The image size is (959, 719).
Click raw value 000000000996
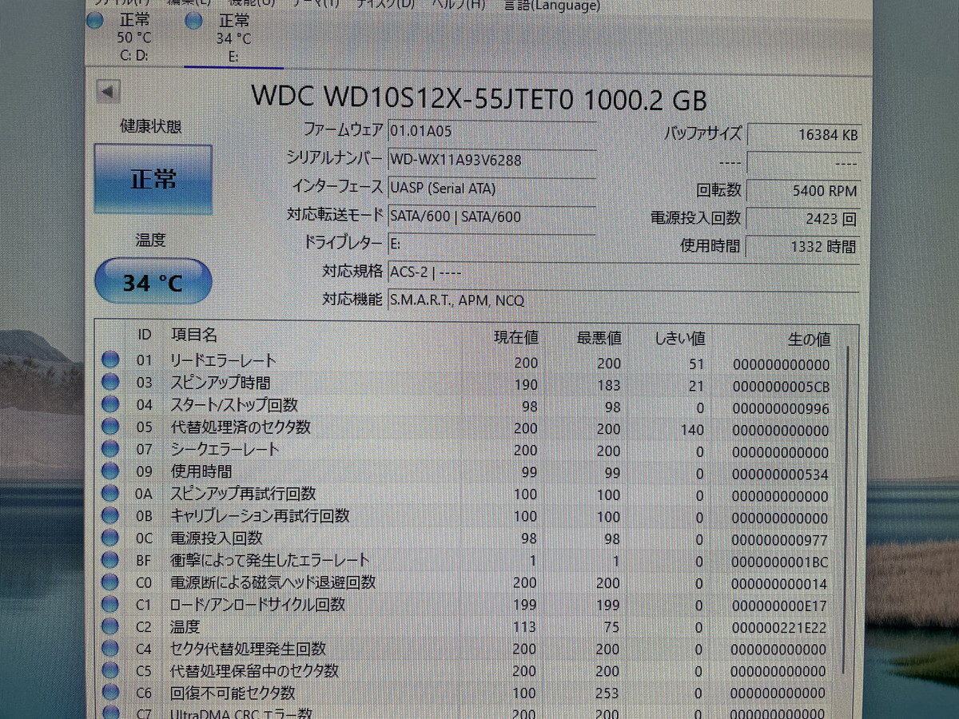(782, 409)
